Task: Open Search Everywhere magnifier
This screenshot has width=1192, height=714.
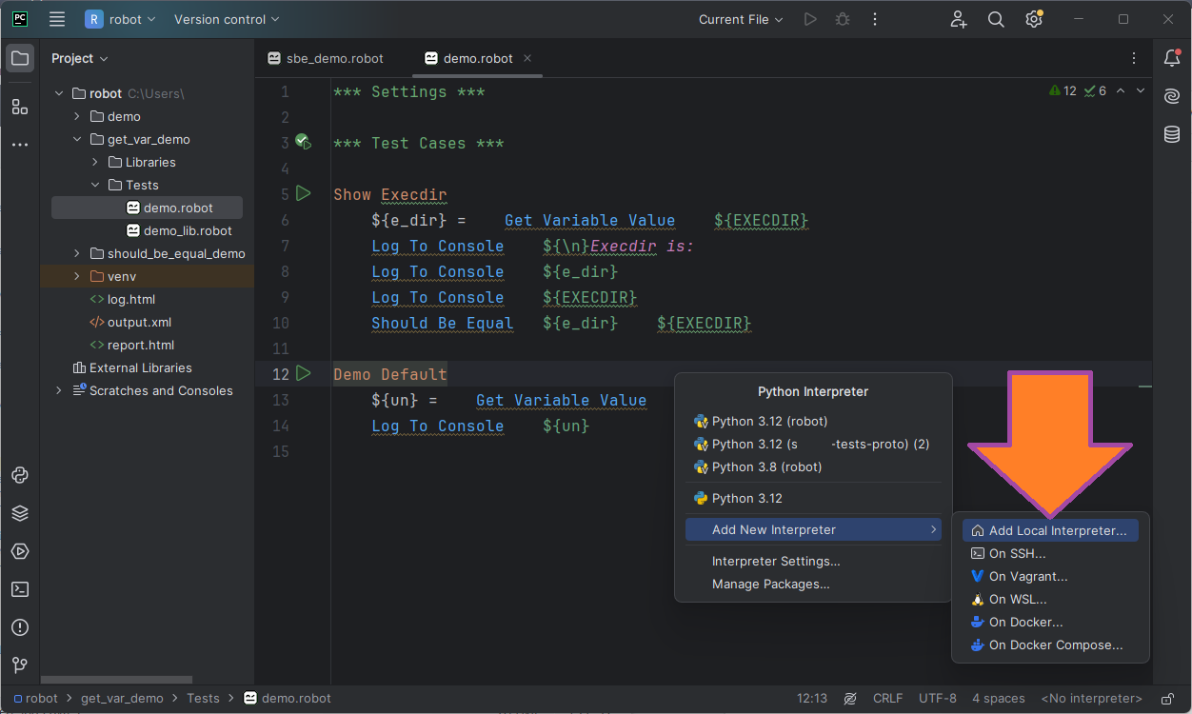Action: tap(996, 19)
